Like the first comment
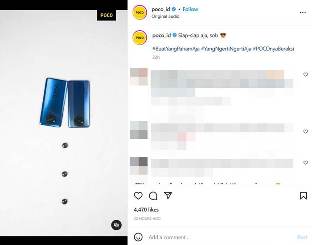Viewport: 312px width, 245px height. click(x=305, y=74)
